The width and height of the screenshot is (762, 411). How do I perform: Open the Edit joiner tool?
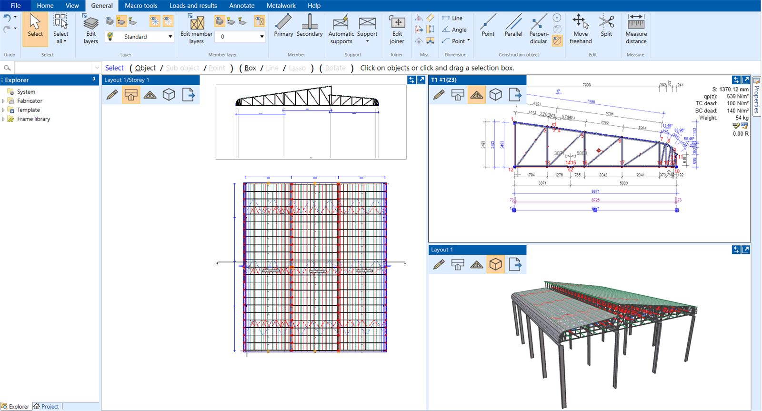tap(397, 29)
